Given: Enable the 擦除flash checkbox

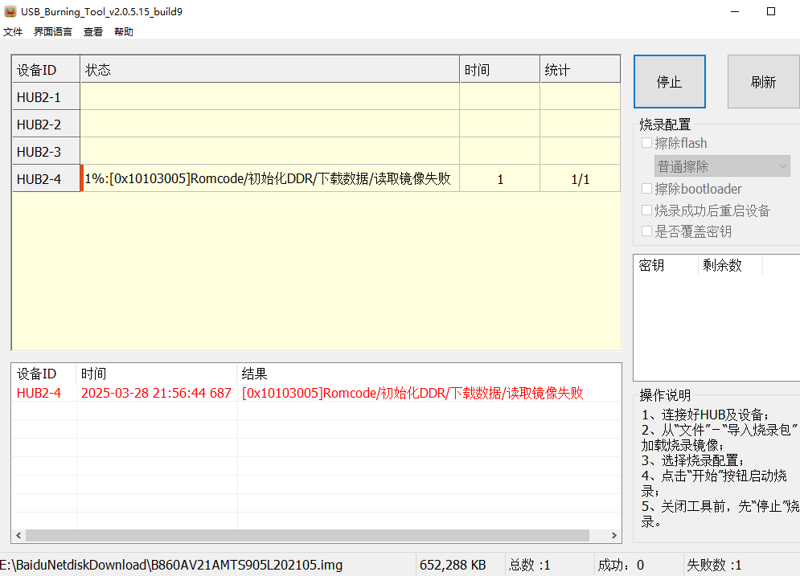Looking at the screenshot, I should 646,142.
